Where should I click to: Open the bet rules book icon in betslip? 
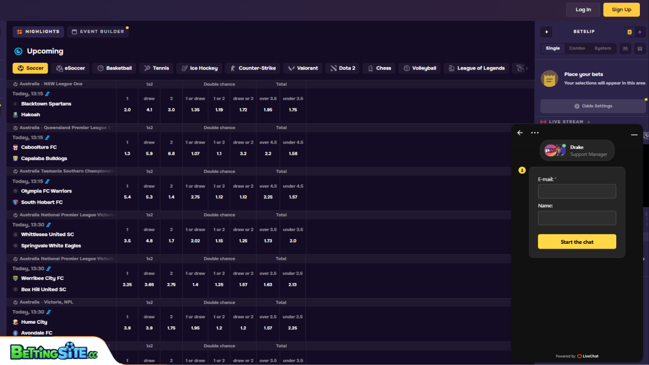tap(625, 48)
